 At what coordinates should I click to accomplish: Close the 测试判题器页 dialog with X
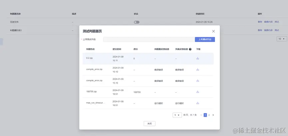tap(213, 31)
